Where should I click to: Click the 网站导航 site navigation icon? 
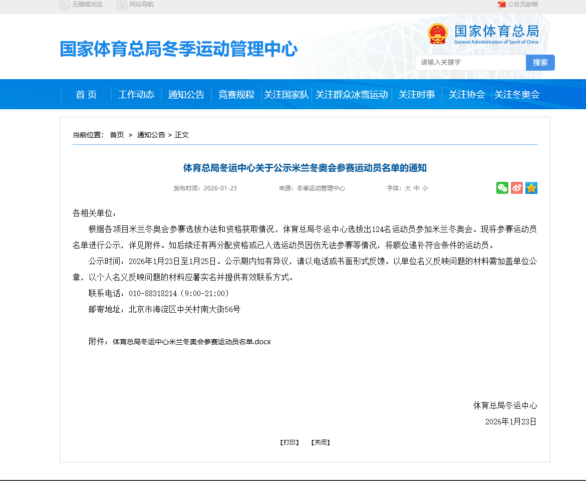point(122,5)
